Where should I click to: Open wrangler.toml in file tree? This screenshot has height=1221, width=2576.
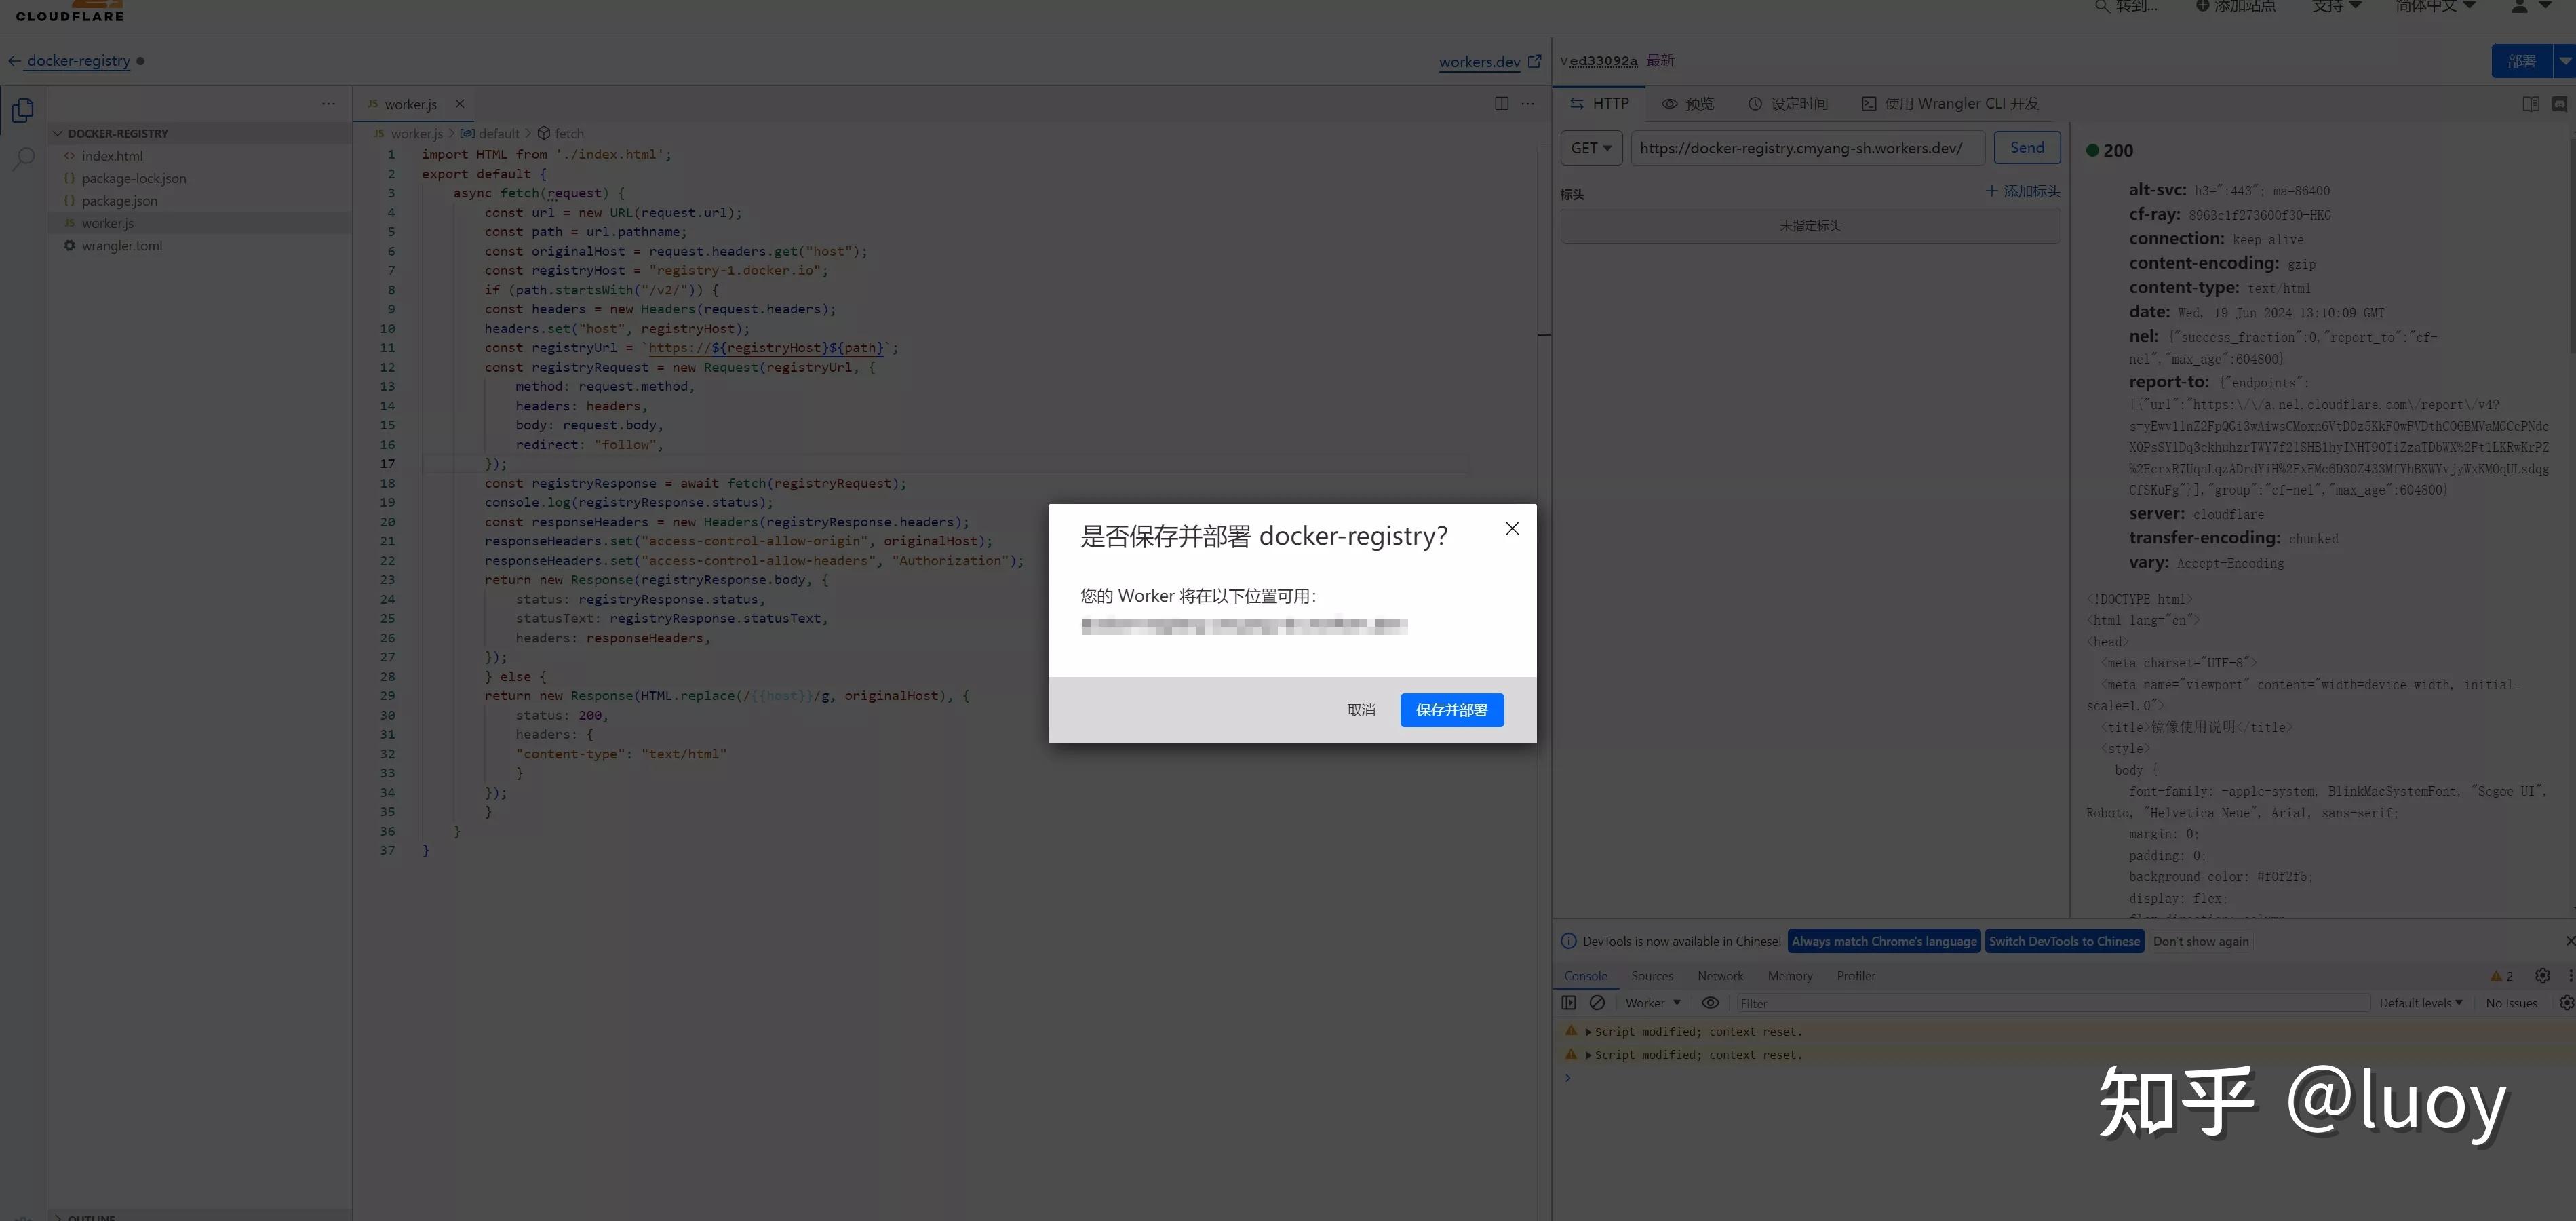[x=121, y=246]
